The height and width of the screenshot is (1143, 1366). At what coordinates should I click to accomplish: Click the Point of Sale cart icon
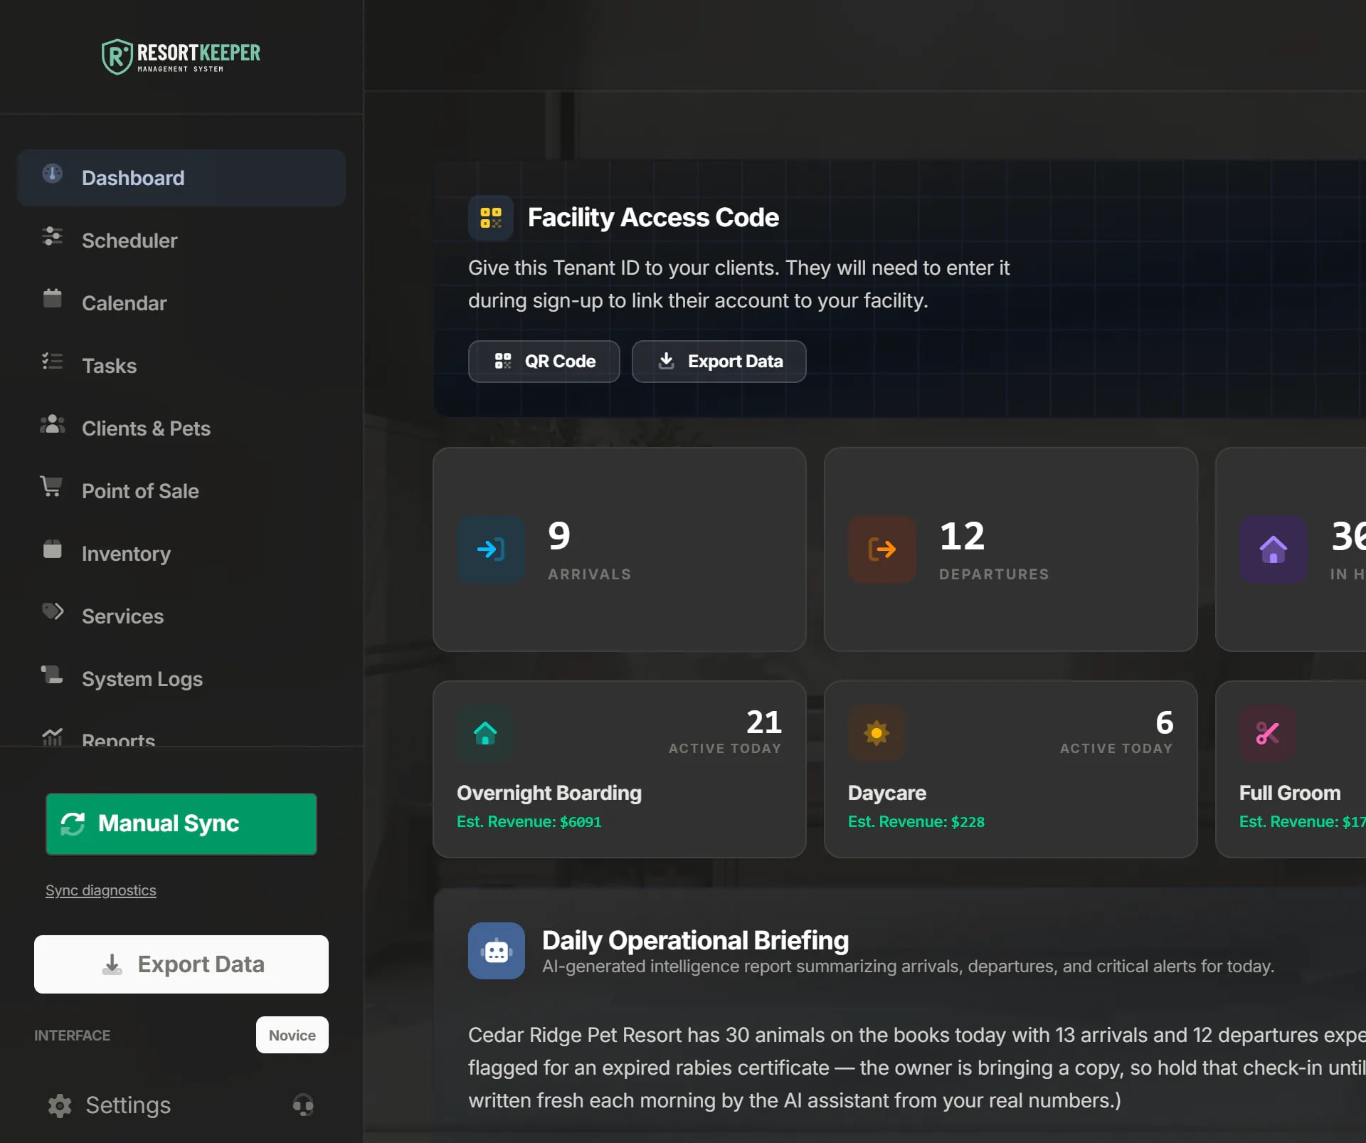(51, 487)
